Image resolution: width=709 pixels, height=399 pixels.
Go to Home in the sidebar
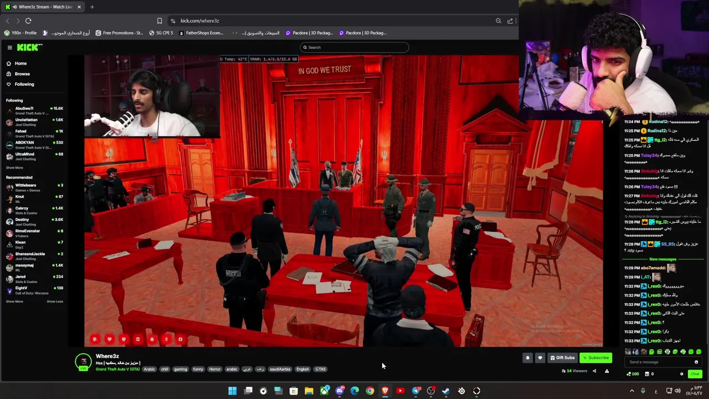pos(20,63)
